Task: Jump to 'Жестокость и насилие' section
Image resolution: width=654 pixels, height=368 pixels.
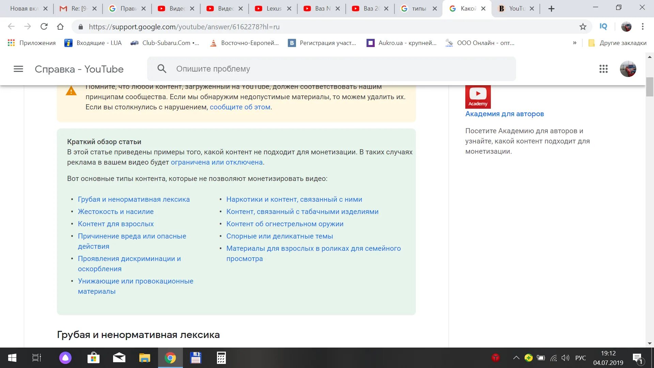Action: point(116,212)
